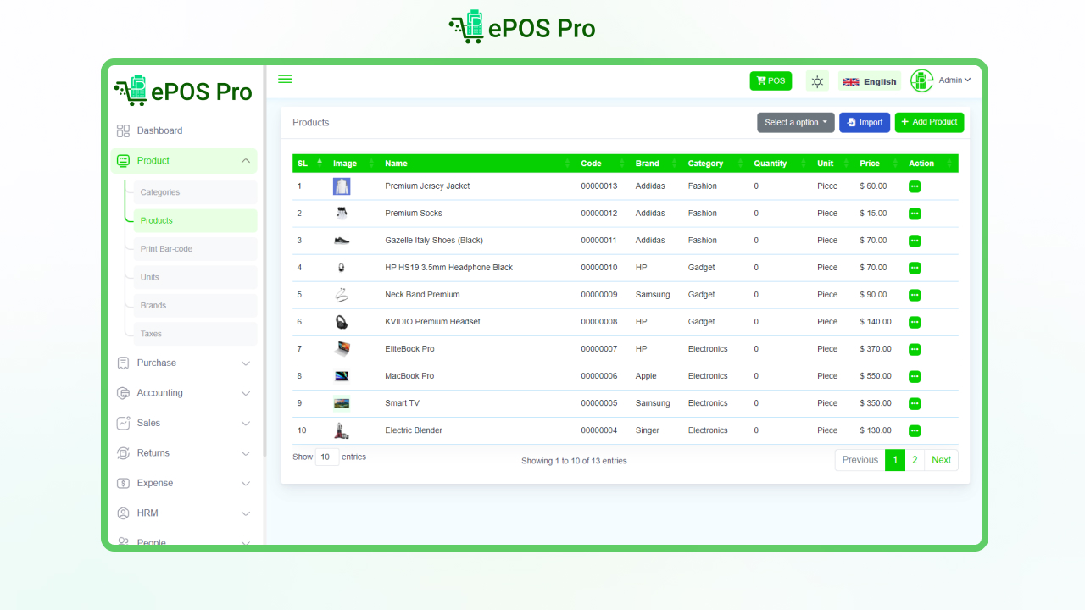
Task: Open the Select a option dropdown
Action: point(795,122)
